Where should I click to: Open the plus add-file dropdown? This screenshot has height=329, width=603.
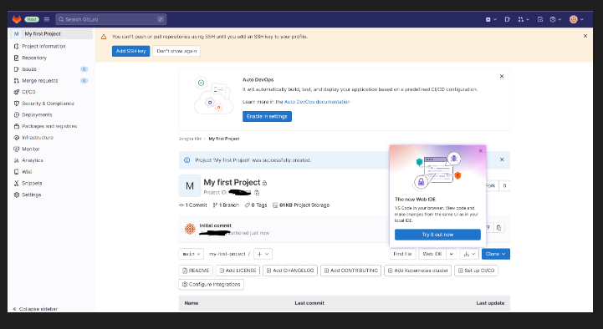[x=263, y=254]
